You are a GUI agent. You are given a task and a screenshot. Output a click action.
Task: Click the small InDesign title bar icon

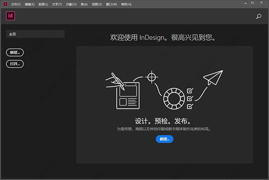tap(5, 4)
